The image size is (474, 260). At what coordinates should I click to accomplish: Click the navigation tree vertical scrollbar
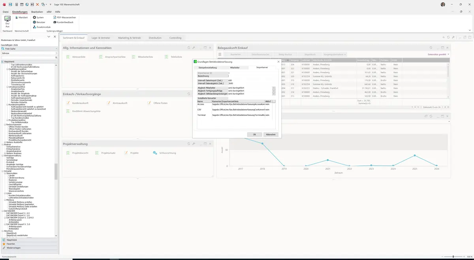56,172
